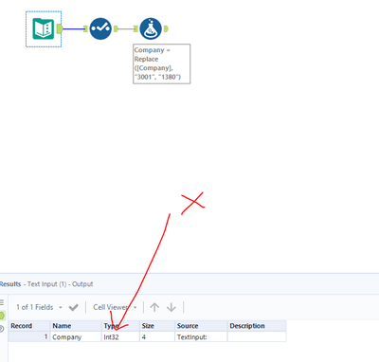Click the Company Replace formula annotation

161,63
